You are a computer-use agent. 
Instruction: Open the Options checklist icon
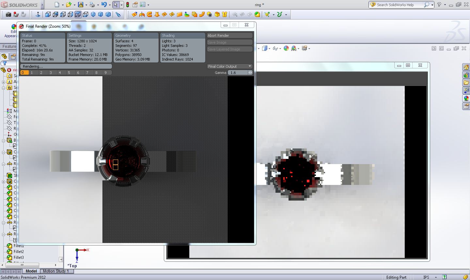pyautogui.click(x=143, y=5)
